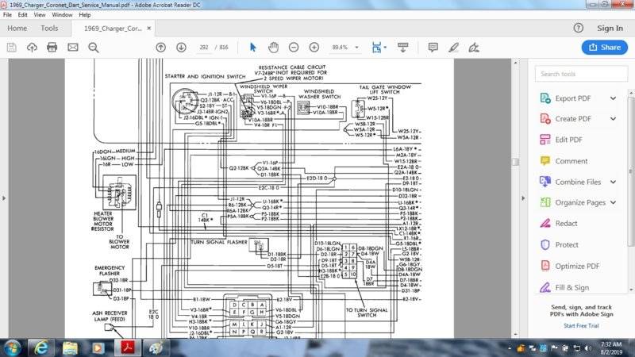The height and width of the screenshot is (357, 635).
Task: Open the File menu
Action: 7,14
